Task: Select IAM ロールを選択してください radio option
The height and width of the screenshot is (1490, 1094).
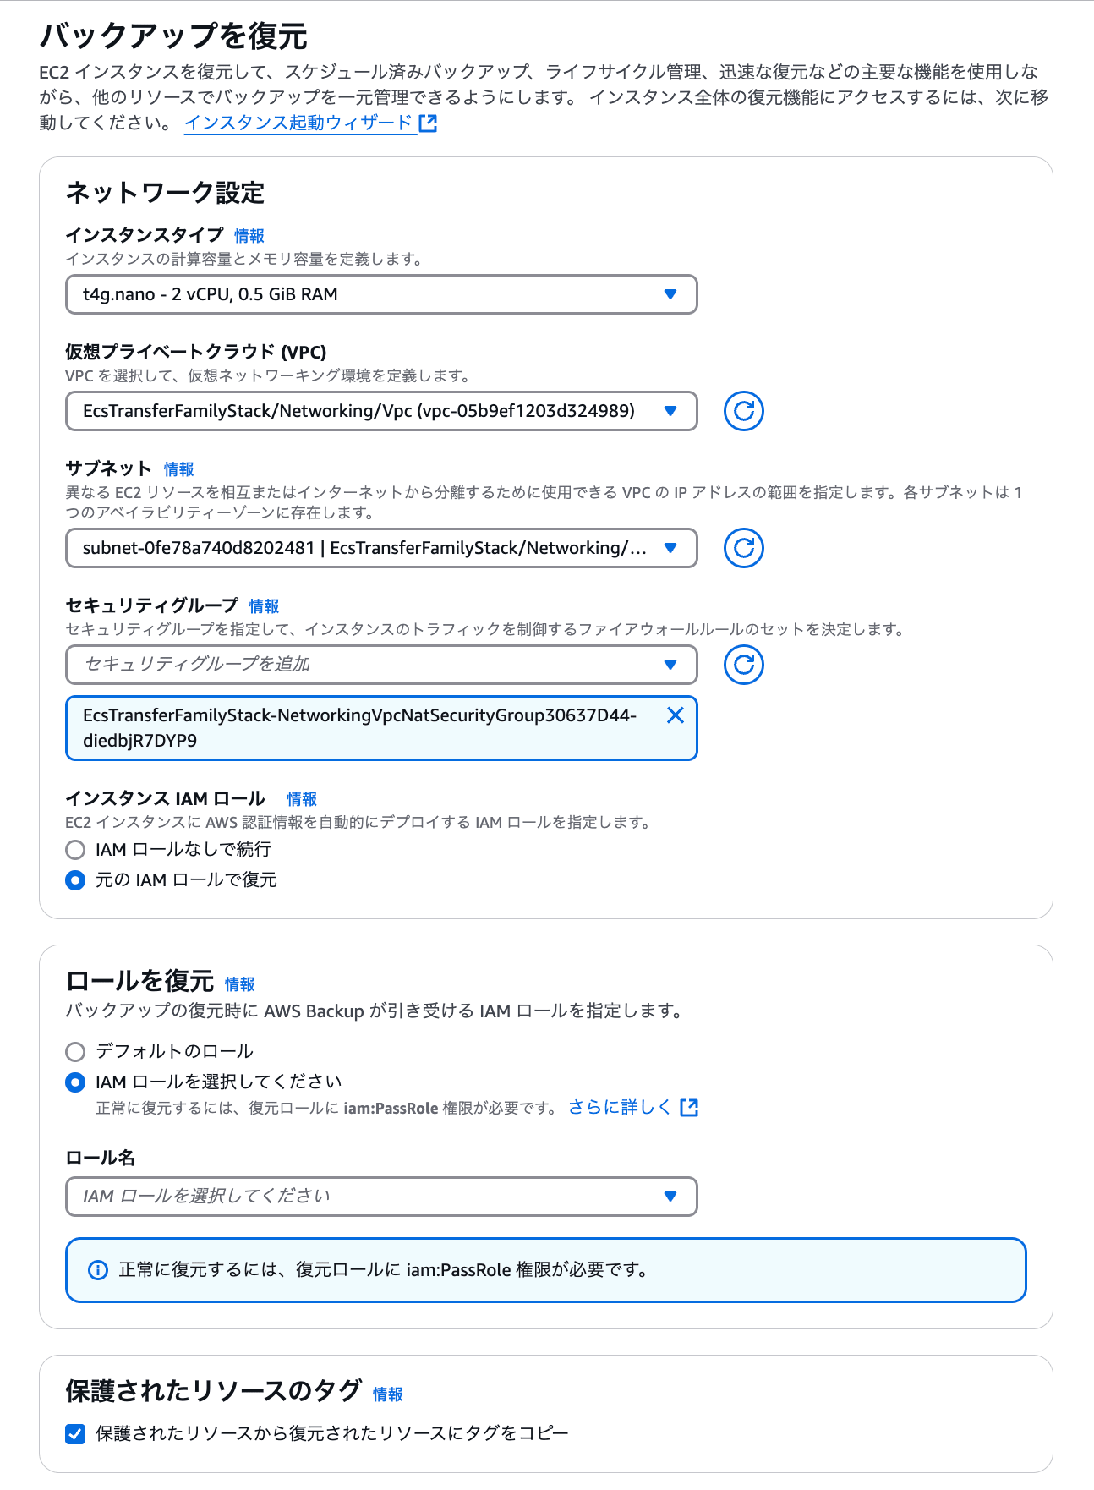Action: coord(75,1082)
